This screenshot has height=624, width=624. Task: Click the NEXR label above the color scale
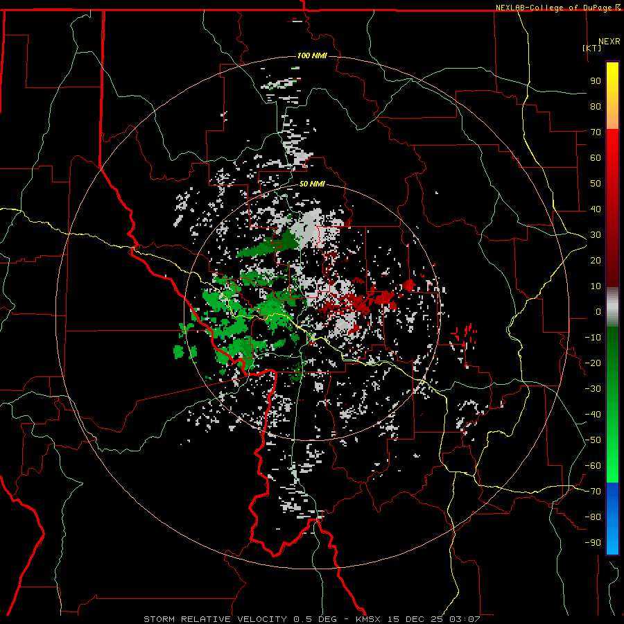pyautogui.click(x=609, y=41)
